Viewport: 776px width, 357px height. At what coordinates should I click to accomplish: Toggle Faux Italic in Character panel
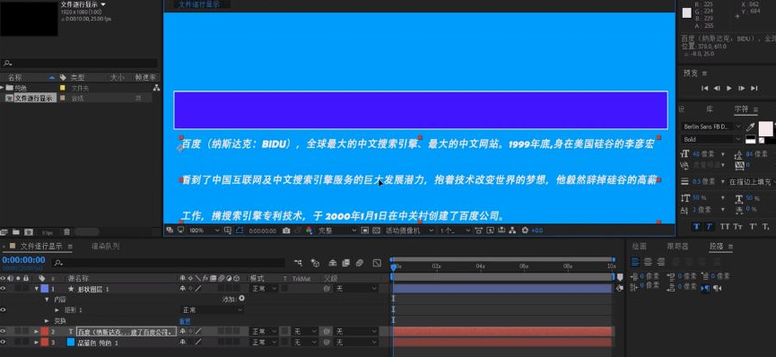[710, 226]
